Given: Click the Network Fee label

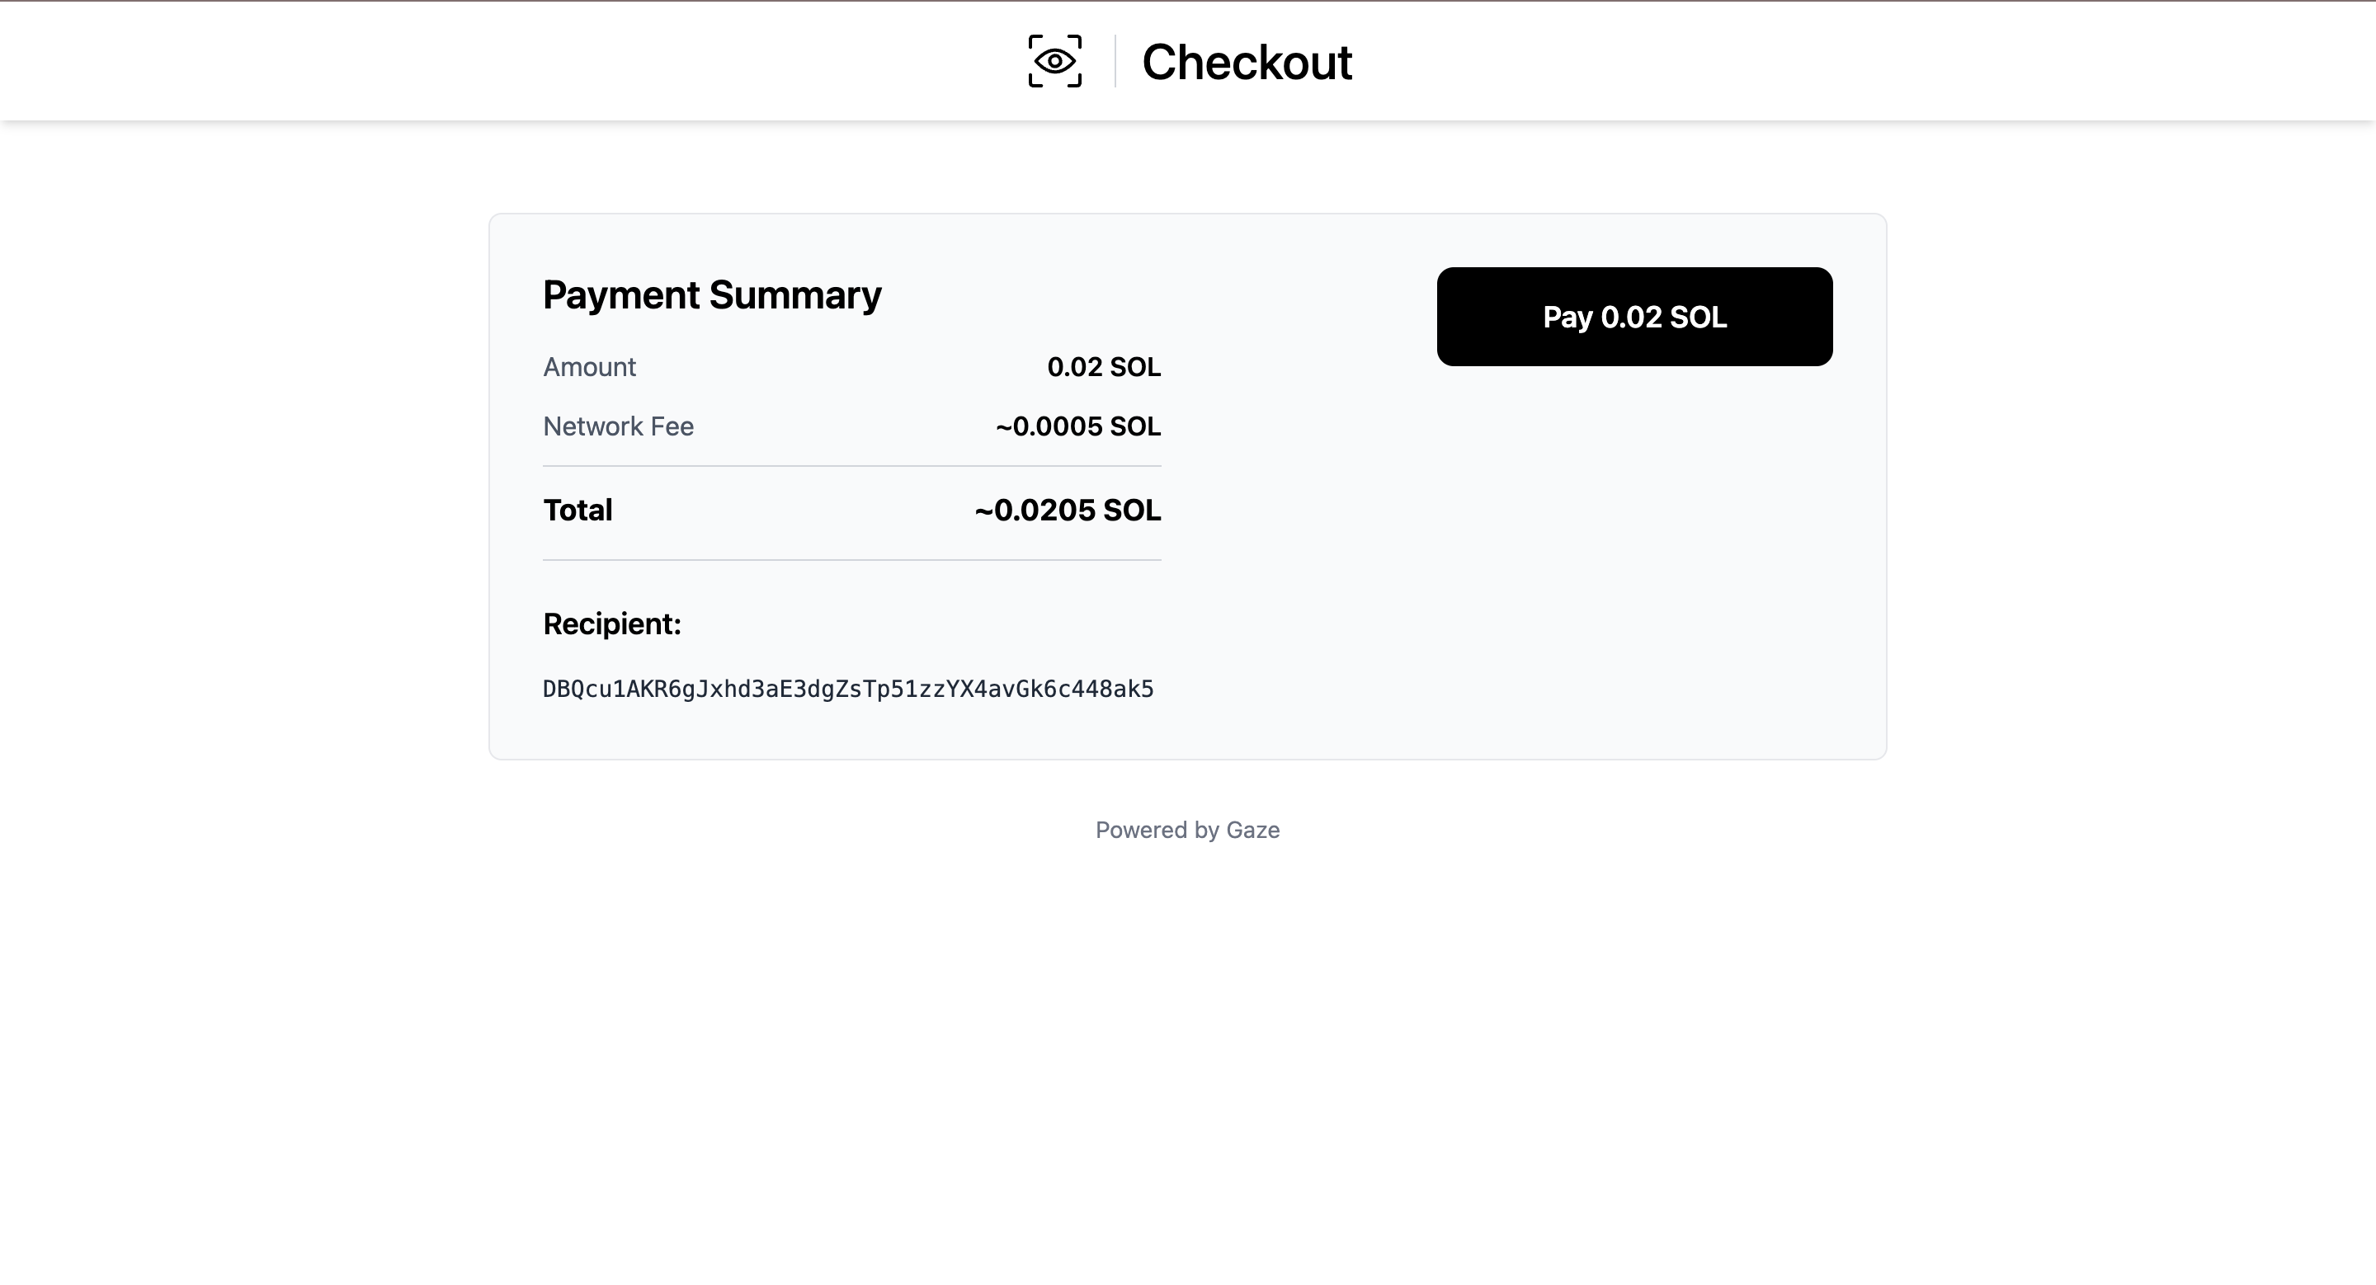Looking at the screenshot, I should pyautogui.click(x=618, y=426).
